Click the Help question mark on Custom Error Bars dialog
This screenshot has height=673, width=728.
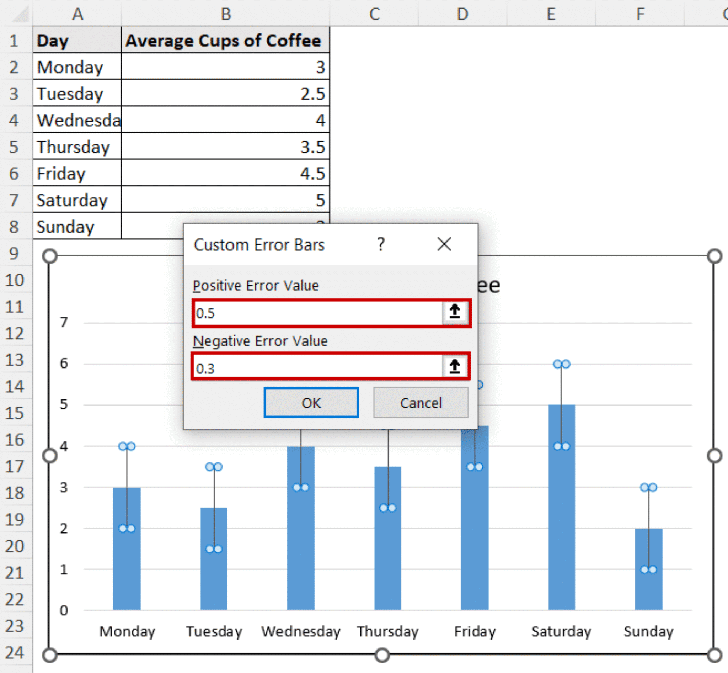point(381,244)
